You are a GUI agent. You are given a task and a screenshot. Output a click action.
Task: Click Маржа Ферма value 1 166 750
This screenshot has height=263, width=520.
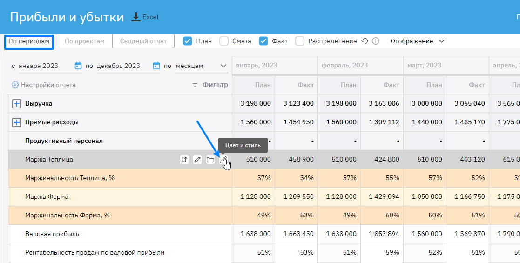pyautogui.click(x=470, y=196)
